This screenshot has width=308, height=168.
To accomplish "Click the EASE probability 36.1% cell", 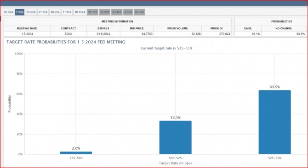I will pyautogui.click(x=248, y=34).
